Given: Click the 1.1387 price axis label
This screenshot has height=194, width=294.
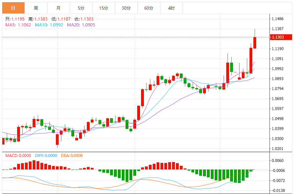Looking at the screenshot, I should [278, 29].
